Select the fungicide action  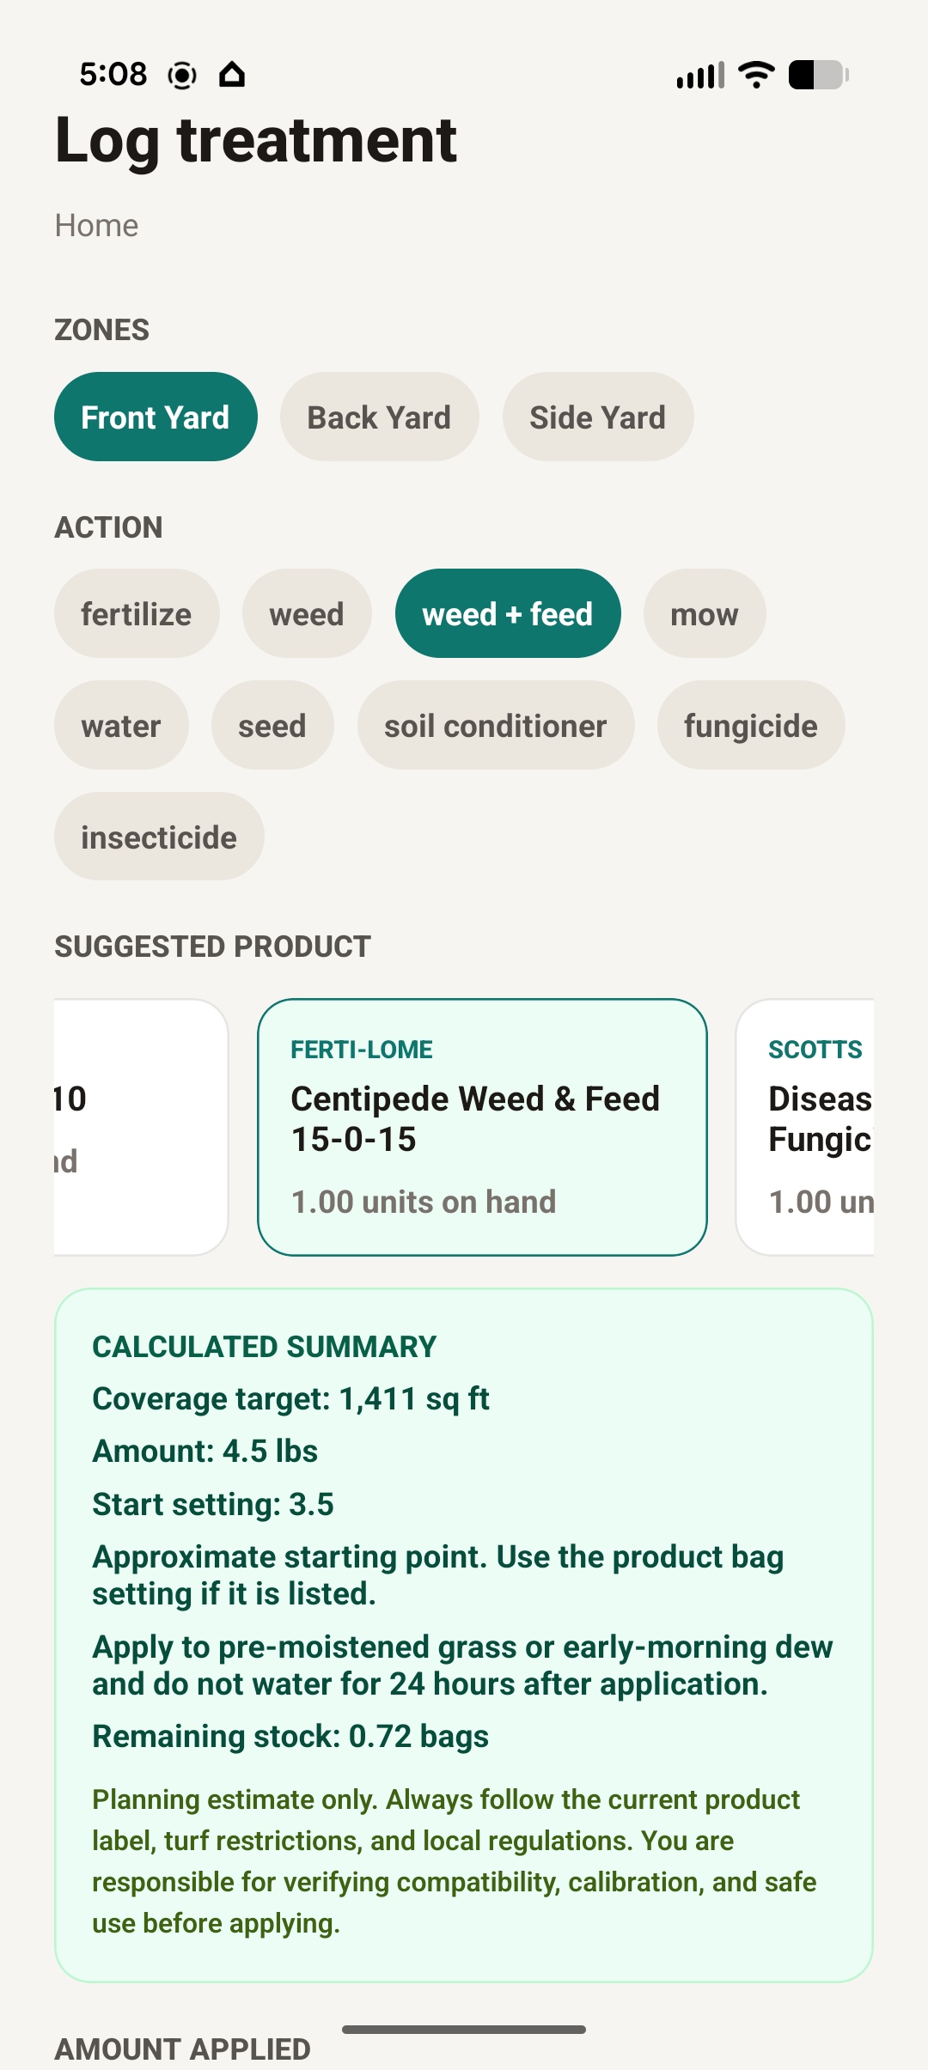pyautogui.click(x=750, y=725)
